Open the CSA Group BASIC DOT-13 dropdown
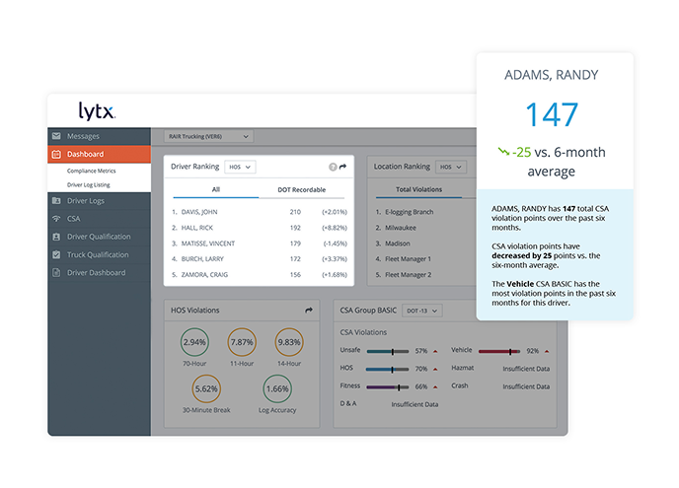This screenshot has width=679, height=488. coord(422,311)
